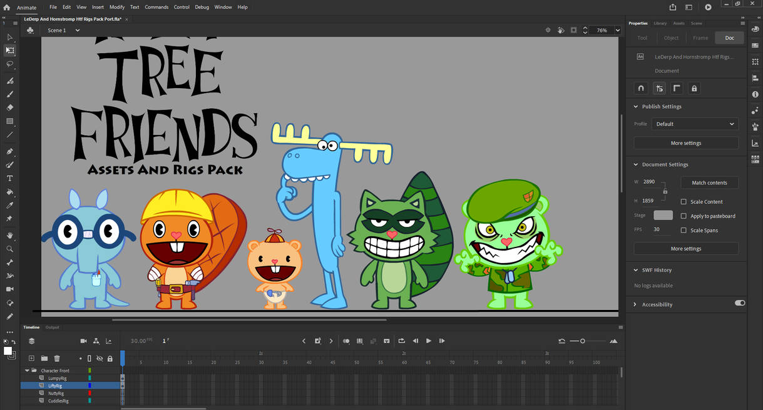Step back one frame
The width and height of the screenshot is (763, 410).
(415, 341)
